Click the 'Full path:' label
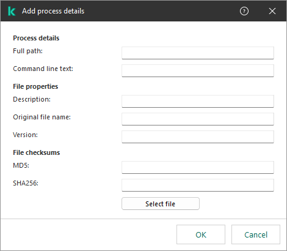 click(28, 51)
